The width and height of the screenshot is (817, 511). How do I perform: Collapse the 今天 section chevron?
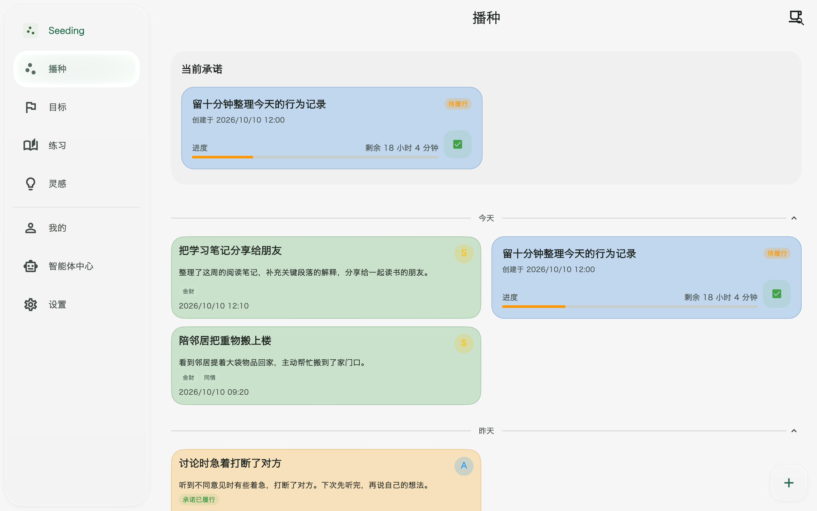(x=794, y=218)
